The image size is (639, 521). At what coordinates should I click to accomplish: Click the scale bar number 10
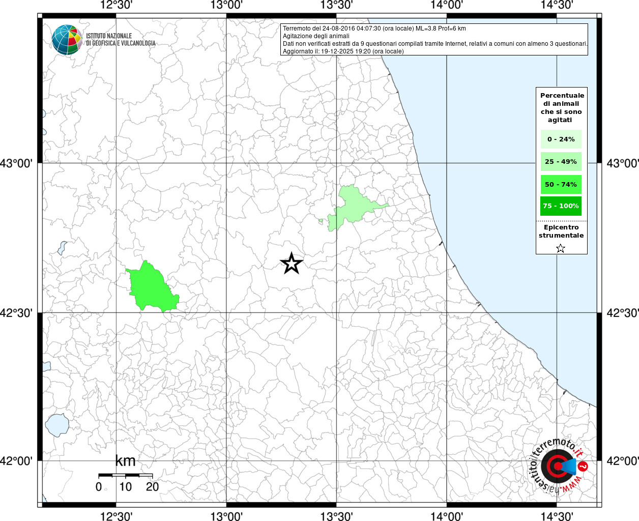point(126,487)
